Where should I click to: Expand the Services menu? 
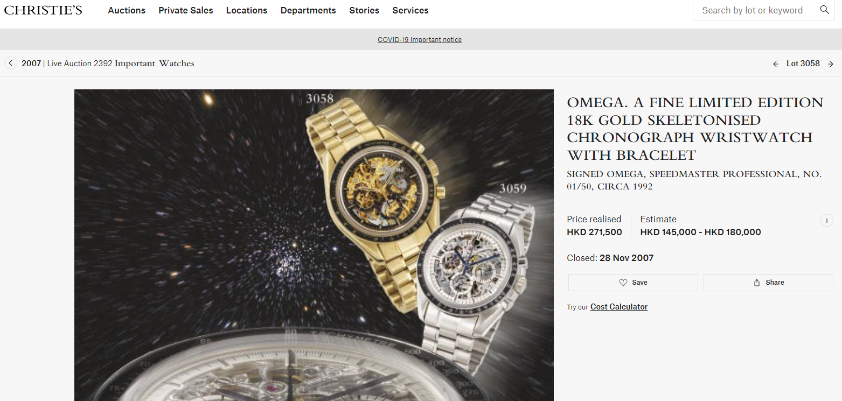pyautogui.click(x=410, y=10)
